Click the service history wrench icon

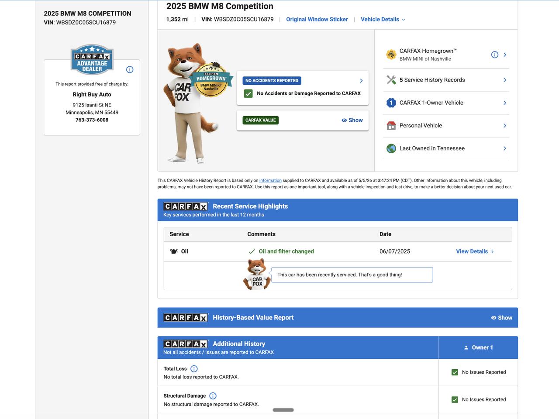pos(391,80)
